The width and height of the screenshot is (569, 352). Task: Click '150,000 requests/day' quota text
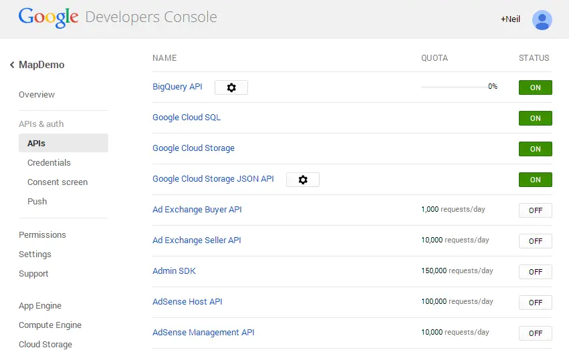457,271
